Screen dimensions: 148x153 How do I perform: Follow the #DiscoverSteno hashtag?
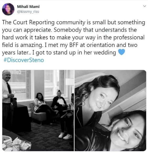24,60
